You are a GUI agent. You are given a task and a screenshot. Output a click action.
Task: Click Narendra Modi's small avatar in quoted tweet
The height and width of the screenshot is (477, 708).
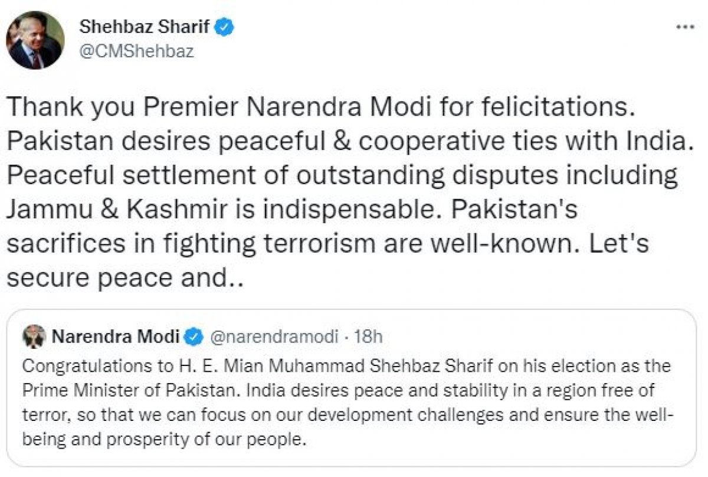coord(34,337)
